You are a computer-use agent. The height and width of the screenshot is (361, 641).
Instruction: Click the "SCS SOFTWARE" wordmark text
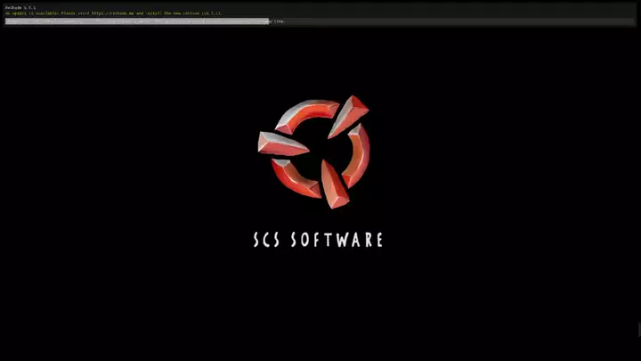318,240
